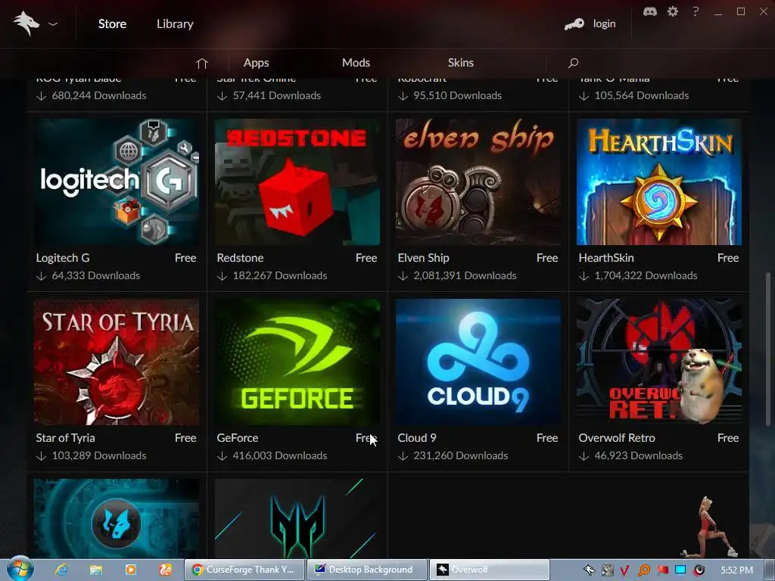Click the Cloud 9 title text
The height and width of the screenshot is (581, 775).
coord(417,438)
